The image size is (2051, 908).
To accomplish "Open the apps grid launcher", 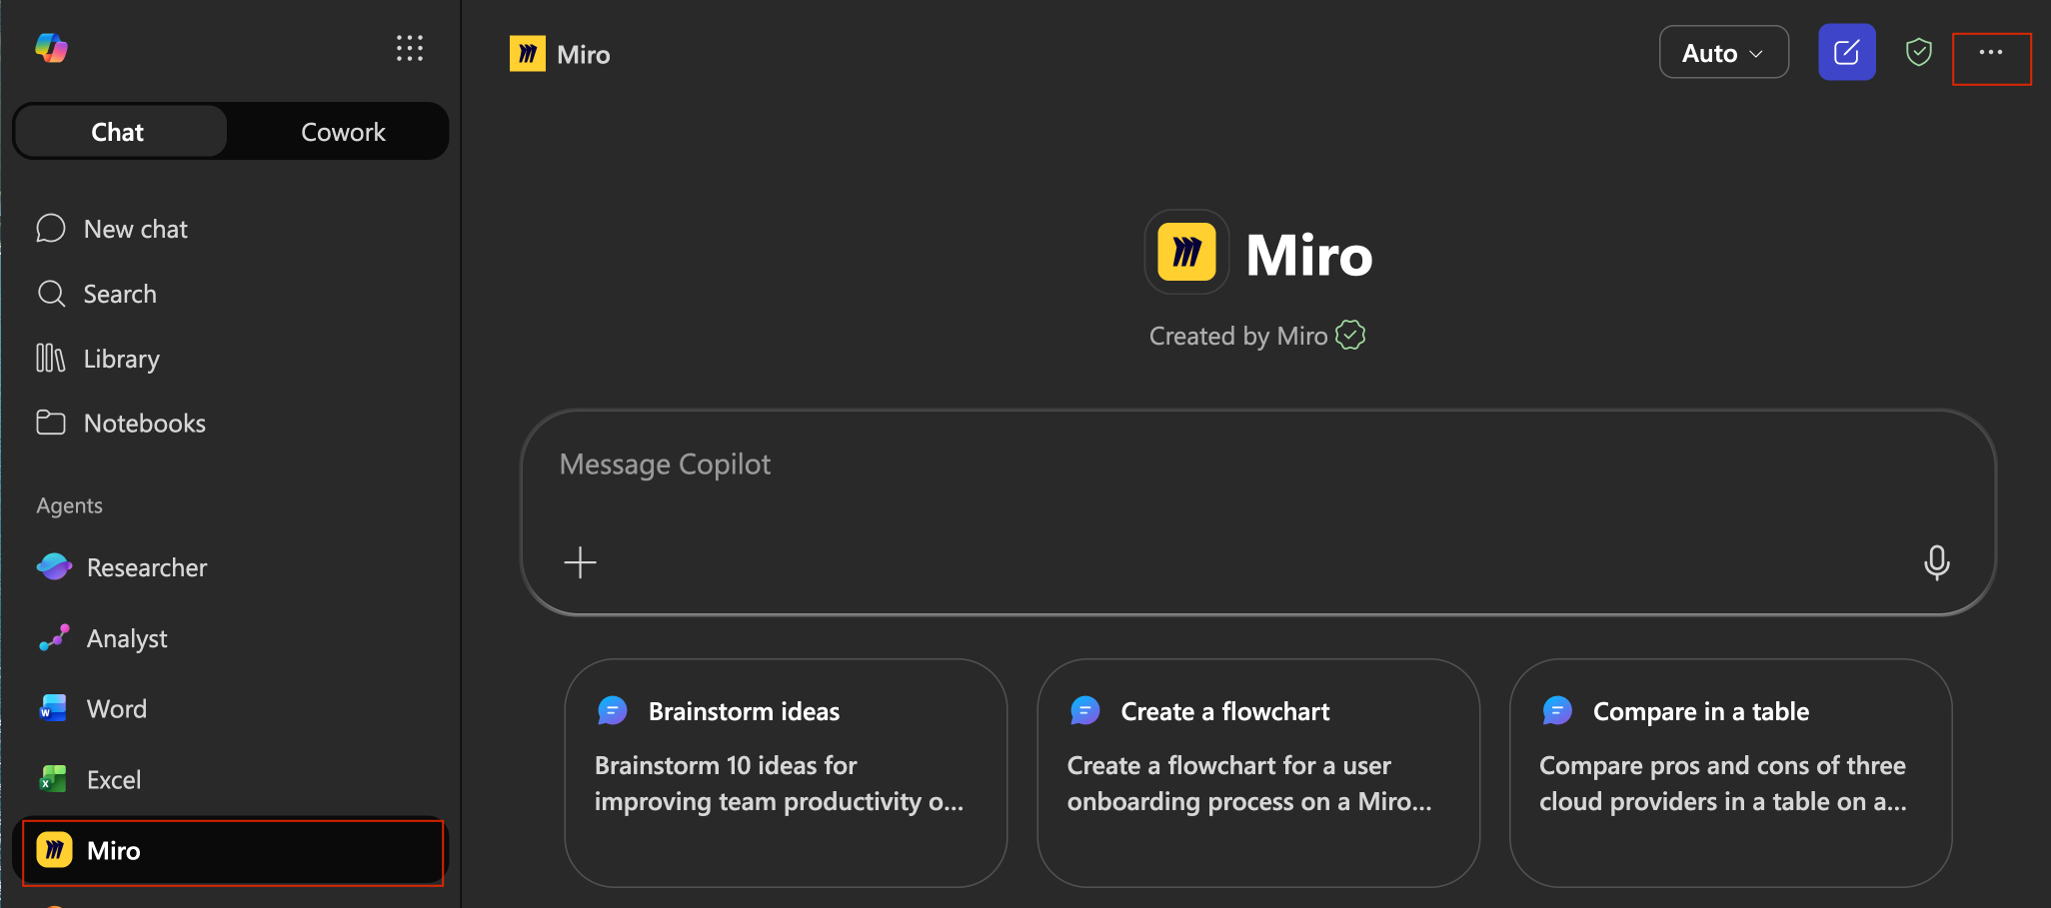I will [410, 48].
